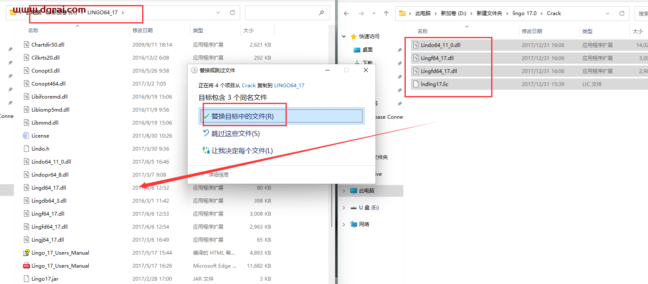
Task: Select the PDF Lingo_17_Users_Manual file
Action: (60, 266)
